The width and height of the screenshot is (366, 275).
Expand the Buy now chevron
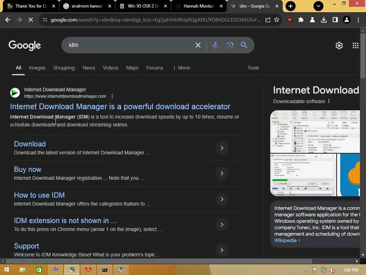click(222, 174)
